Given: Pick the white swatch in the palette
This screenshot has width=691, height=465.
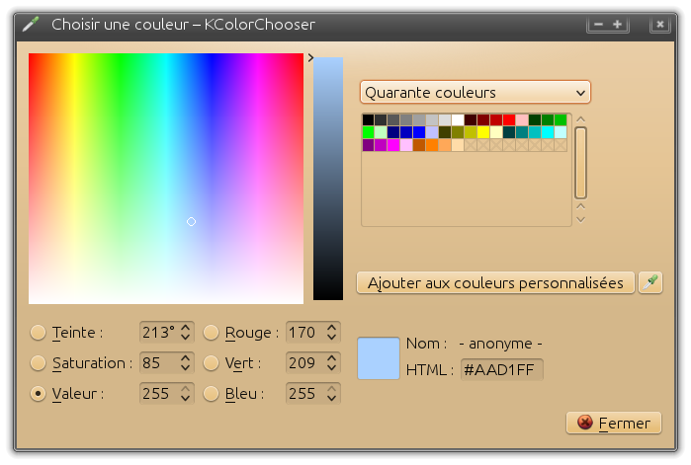Looking at the screenshot, I should 458,119.
